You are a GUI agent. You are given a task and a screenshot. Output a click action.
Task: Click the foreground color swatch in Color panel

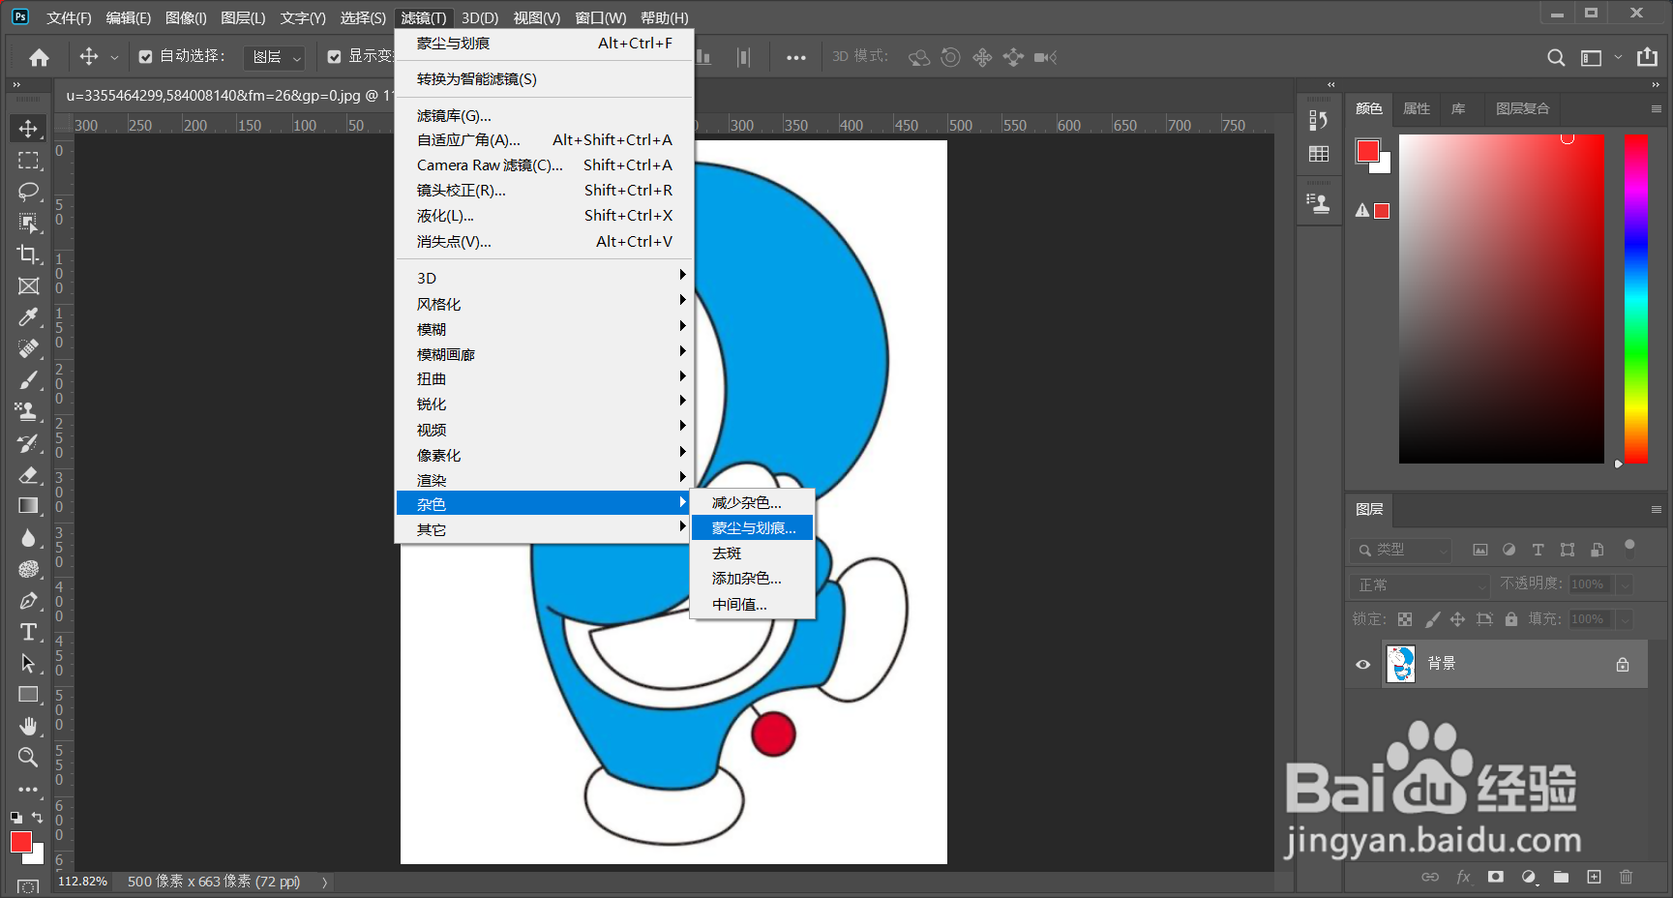click(1367, 151)
